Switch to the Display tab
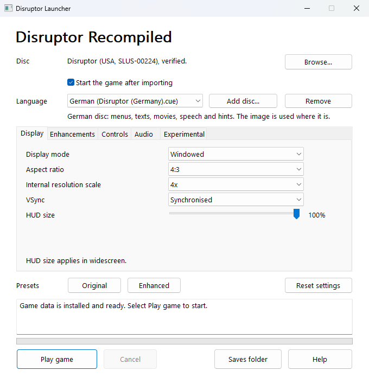 pos(32,133)
